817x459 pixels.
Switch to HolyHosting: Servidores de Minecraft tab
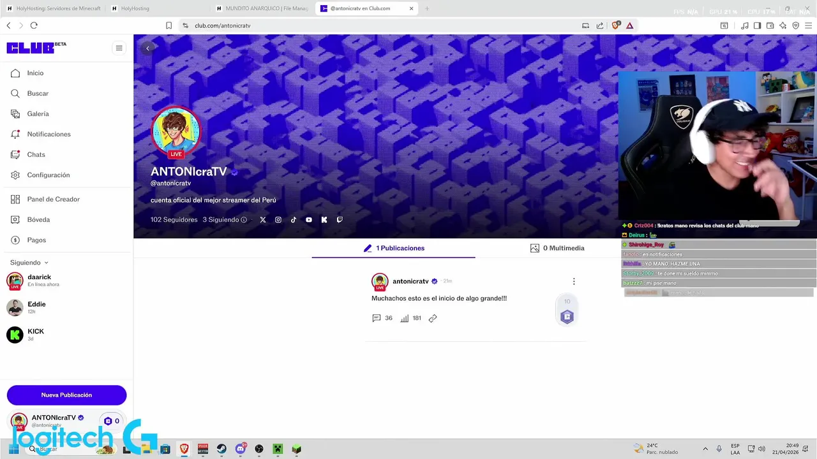click(x=53, y=8)
